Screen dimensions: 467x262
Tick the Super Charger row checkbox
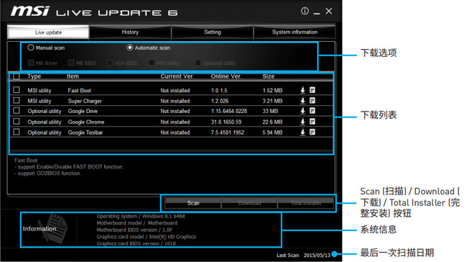coord(17,100)
